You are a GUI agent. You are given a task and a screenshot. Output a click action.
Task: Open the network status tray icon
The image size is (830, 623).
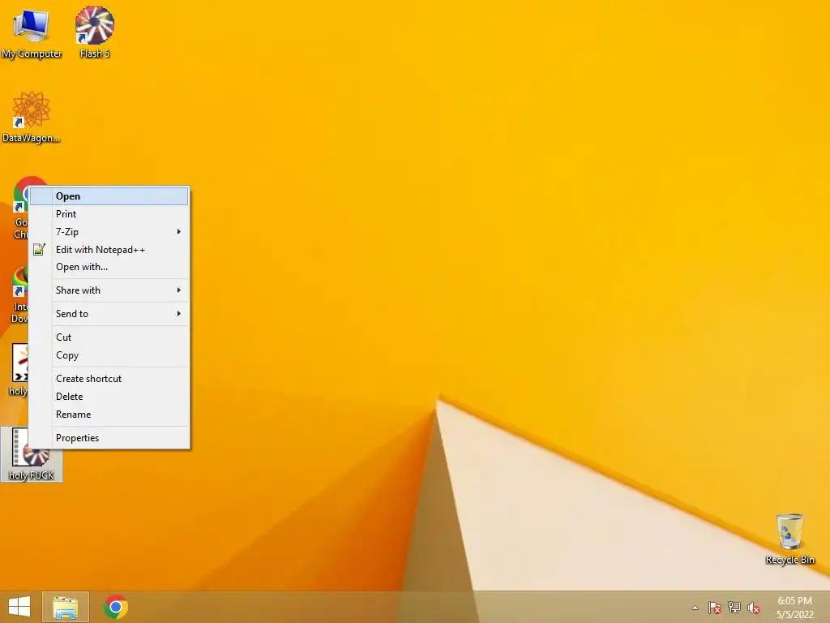pyautogui.click(x=734, y=608)
